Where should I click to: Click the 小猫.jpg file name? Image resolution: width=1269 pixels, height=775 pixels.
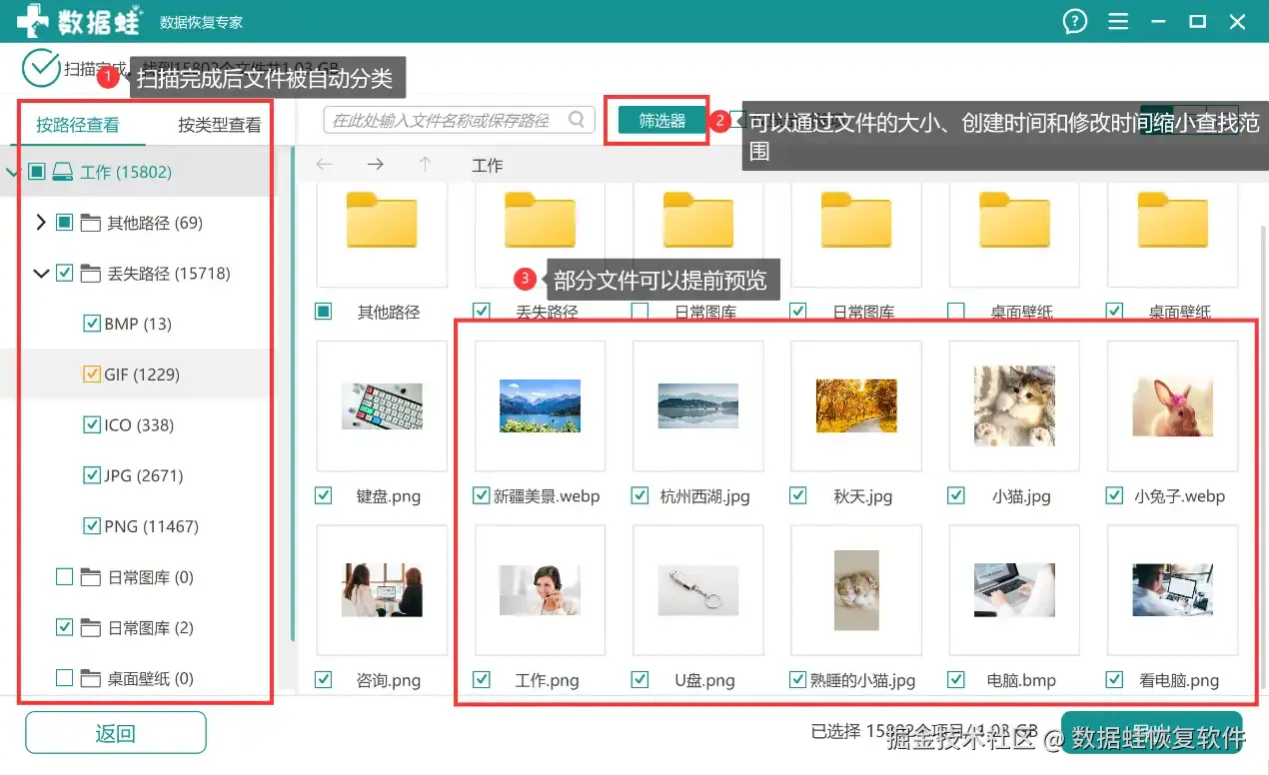coord(1021,496)
